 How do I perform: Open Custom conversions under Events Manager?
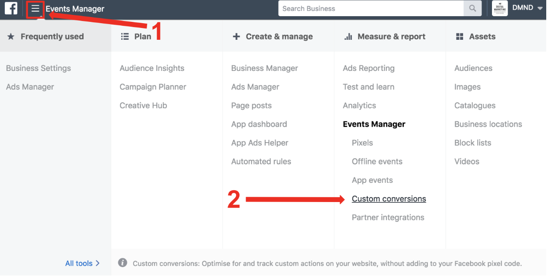pyautogui.click(x=389, y=199)
